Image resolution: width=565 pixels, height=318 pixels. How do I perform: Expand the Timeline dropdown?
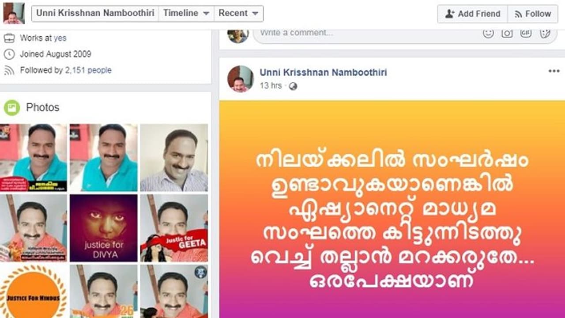point(186,13)
